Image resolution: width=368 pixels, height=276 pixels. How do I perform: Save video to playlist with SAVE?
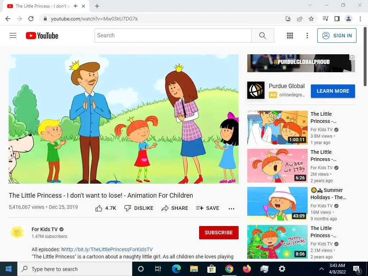coord(208,208)
